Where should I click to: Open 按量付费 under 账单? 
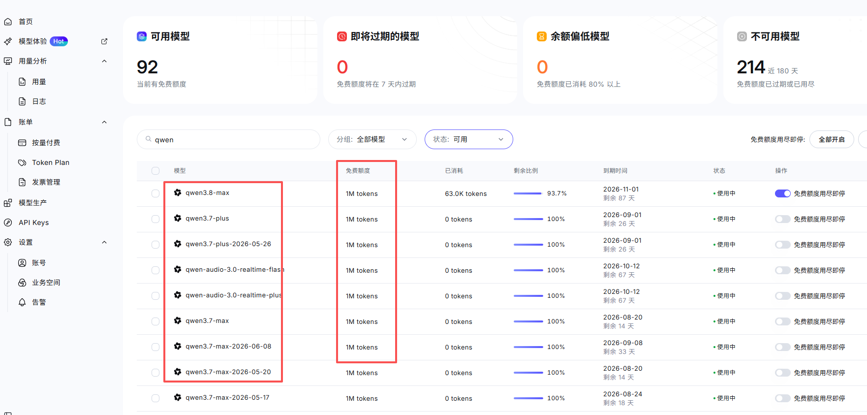[46, 143]
